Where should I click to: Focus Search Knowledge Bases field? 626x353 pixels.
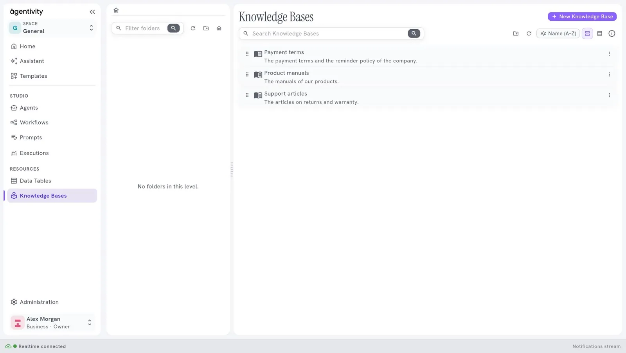point(329,34)
